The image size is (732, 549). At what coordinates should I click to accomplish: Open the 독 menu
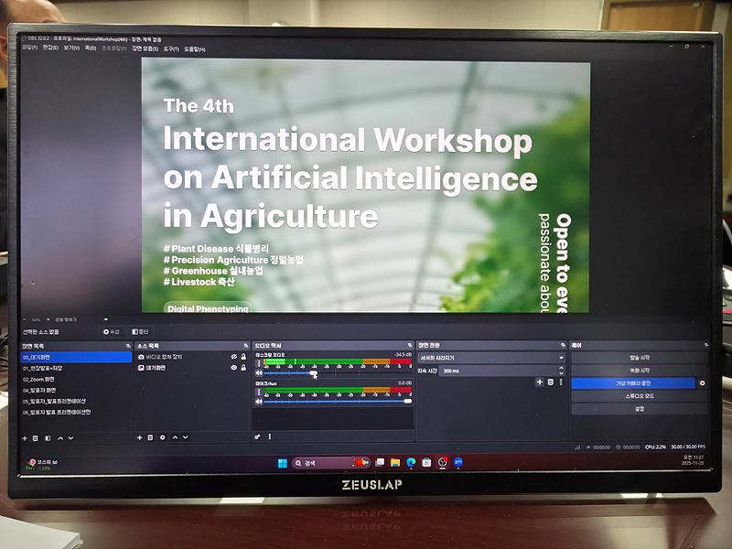(90, 48)
